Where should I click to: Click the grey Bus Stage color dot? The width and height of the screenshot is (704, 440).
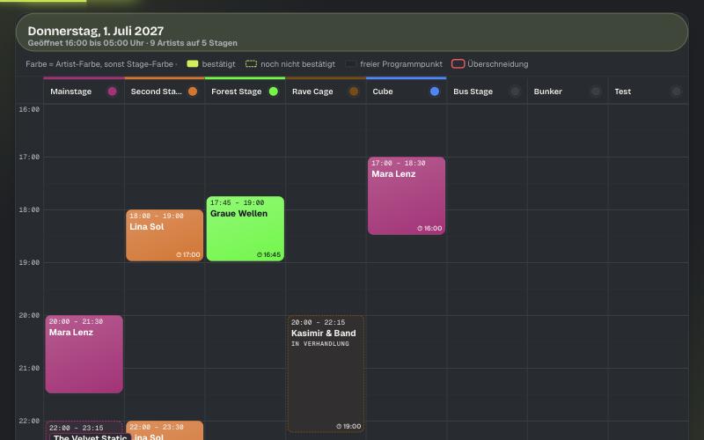point(515,92)
